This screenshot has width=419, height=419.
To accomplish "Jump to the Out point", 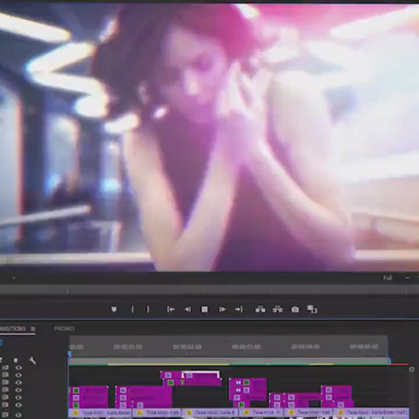I will pyautogui.click(x=239, y=309).
